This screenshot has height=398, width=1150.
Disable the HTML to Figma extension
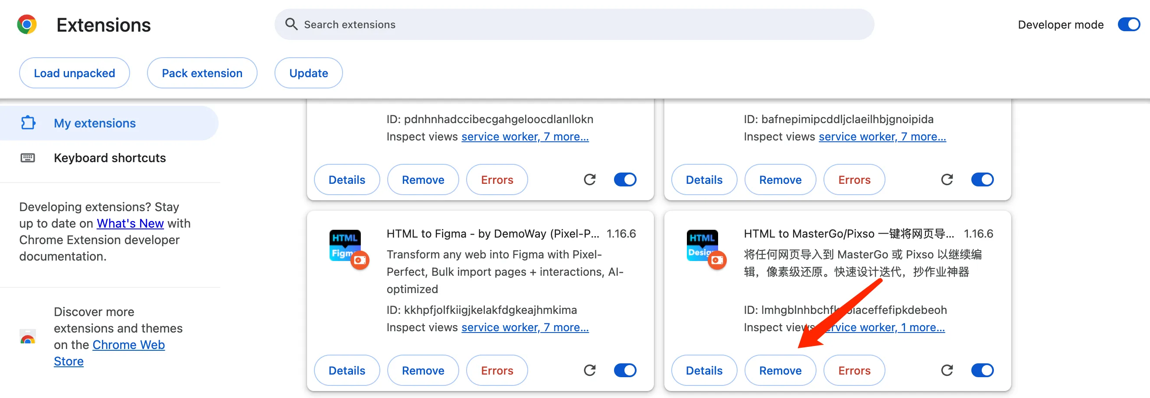625,370
